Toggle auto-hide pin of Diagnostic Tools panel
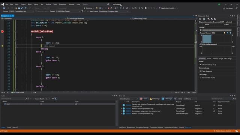Screen dimensions: 240x135 (232, 16)
